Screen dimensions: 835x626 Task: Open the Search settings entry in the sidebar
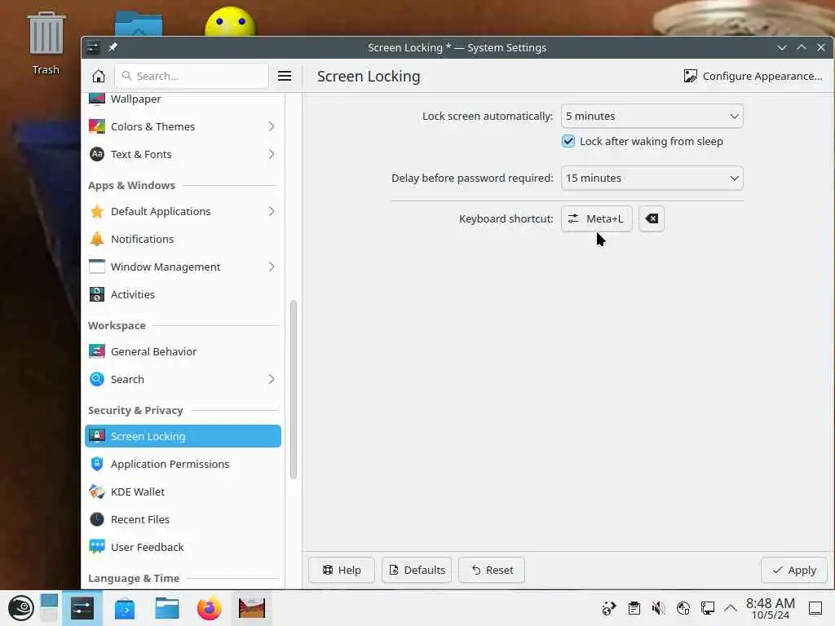tap(183, 379)
